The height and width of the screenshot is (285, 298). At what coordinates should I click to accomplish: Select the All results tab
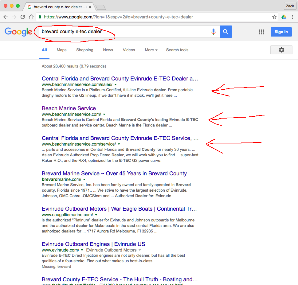click(44, 50)
